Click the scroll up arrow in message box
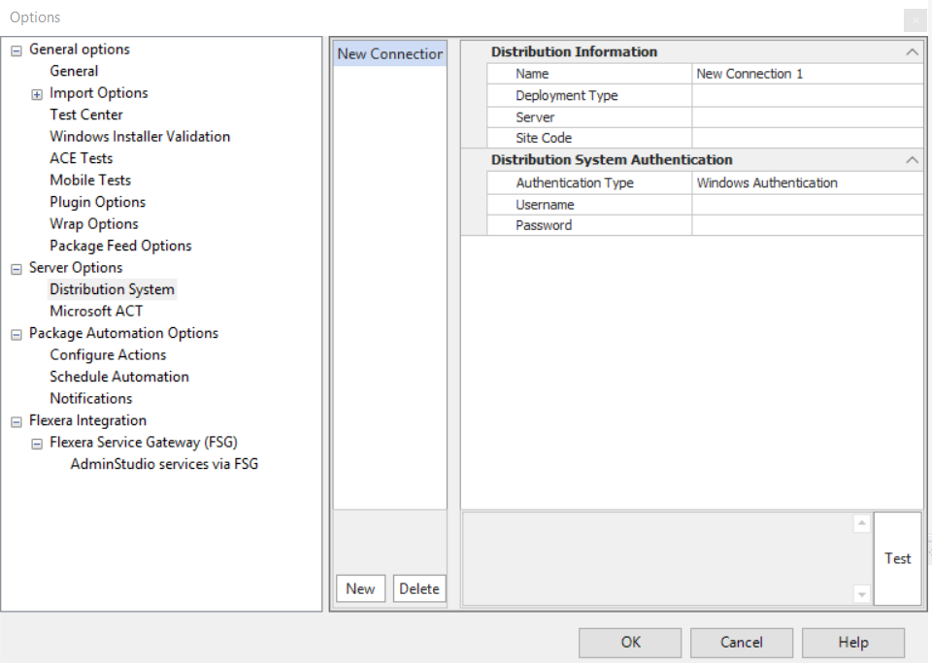Screen dimensions: 932x665 pos(861,524)
